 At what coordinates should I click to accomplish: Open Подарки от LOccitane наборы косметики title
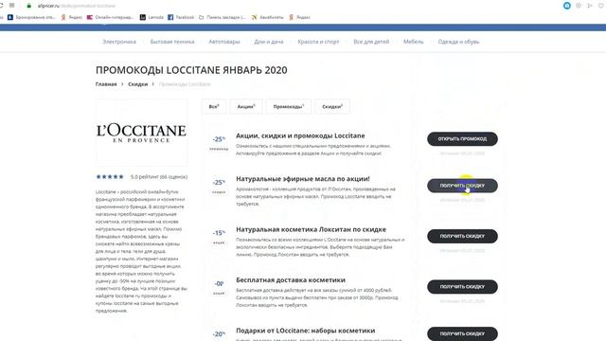pos(305,331)
